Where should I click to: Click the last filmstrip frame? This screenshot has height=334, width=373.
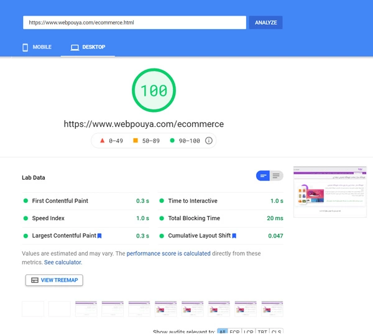coord(272,308)
